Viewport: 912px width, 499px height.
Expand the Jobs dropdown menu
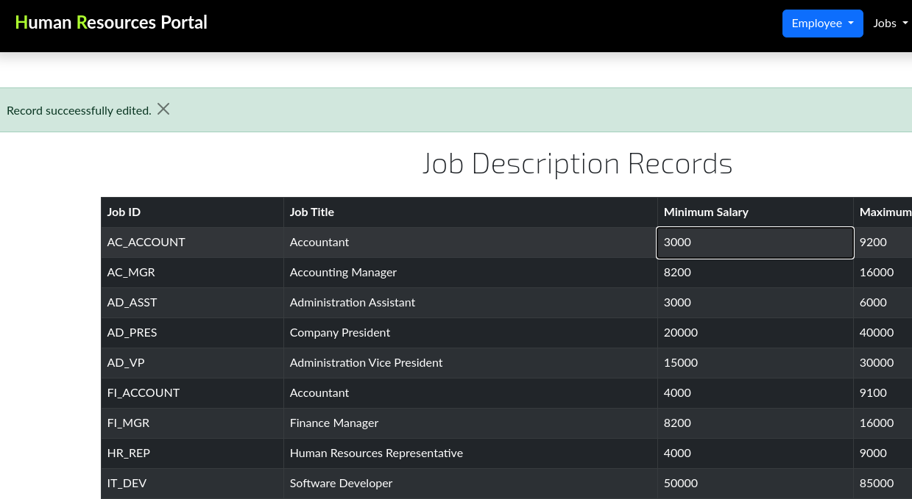(890, 24)
